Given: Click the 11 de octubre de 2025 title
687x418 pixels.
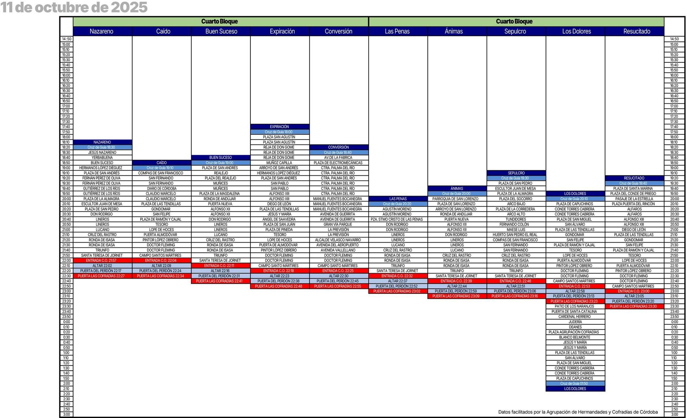Looking at the screenshot, I should point(74,7).
